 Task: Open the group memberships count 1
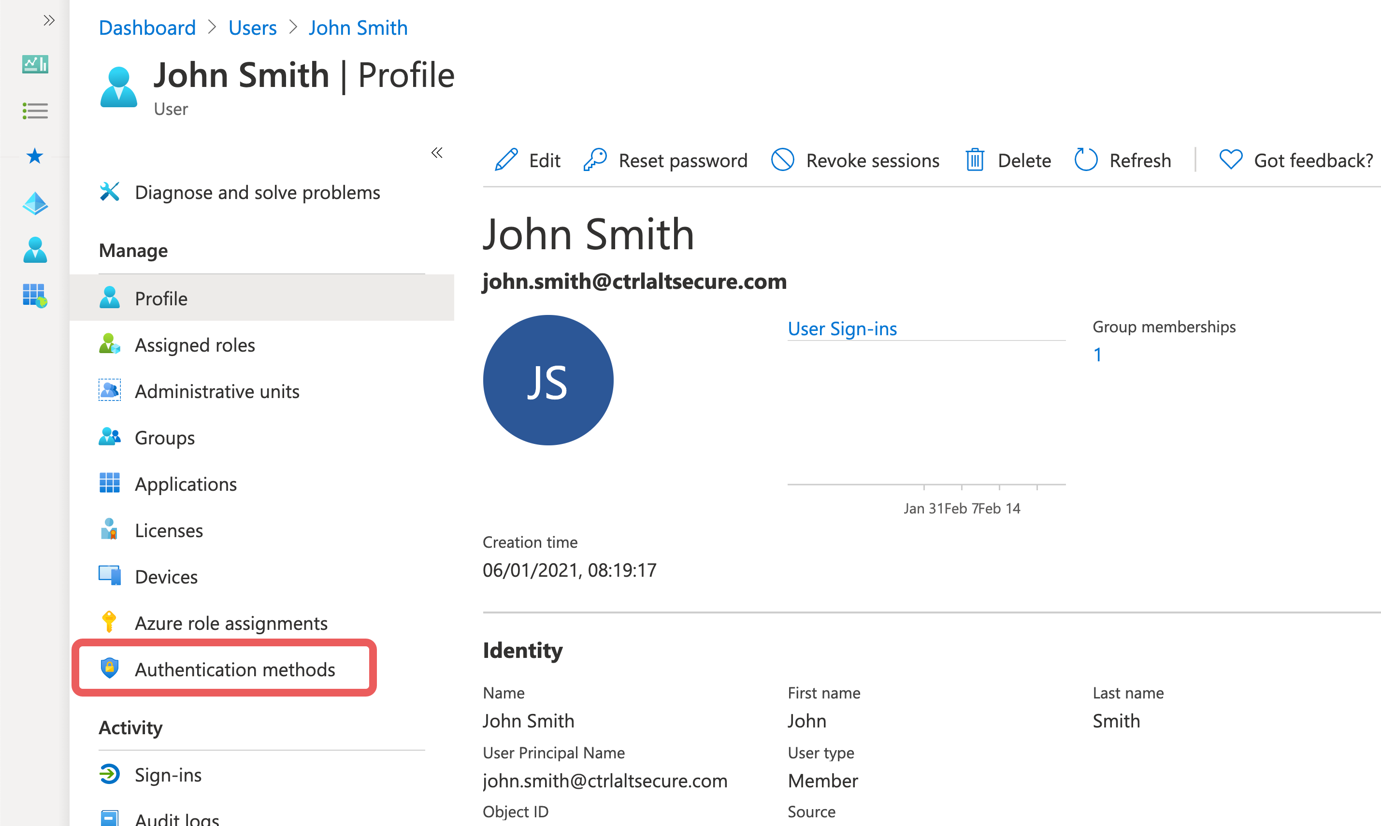tap(1098, 355)
